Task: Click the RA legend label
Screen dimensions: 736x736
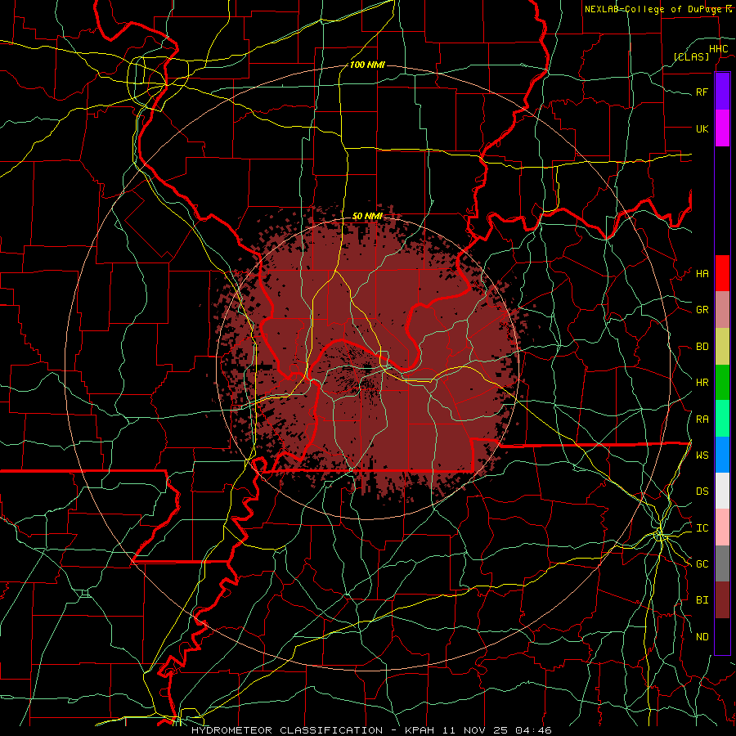Action: click(702, 420)
